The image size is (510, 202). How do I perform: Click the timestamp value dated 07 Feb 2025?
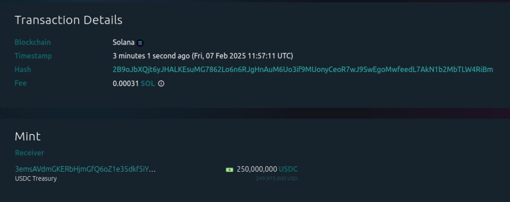pyautogui.click(x=203, y=56)
